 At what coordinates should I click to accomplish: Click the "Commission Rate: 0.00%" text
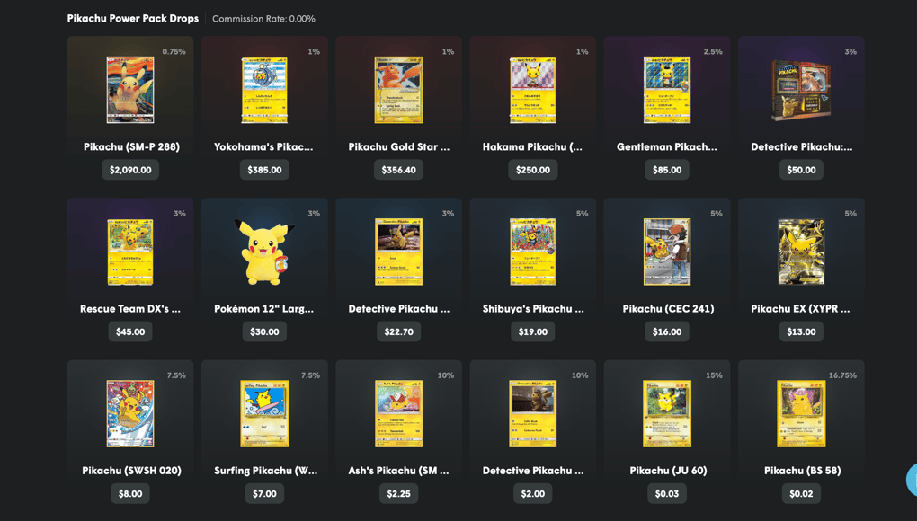(263, 19)
